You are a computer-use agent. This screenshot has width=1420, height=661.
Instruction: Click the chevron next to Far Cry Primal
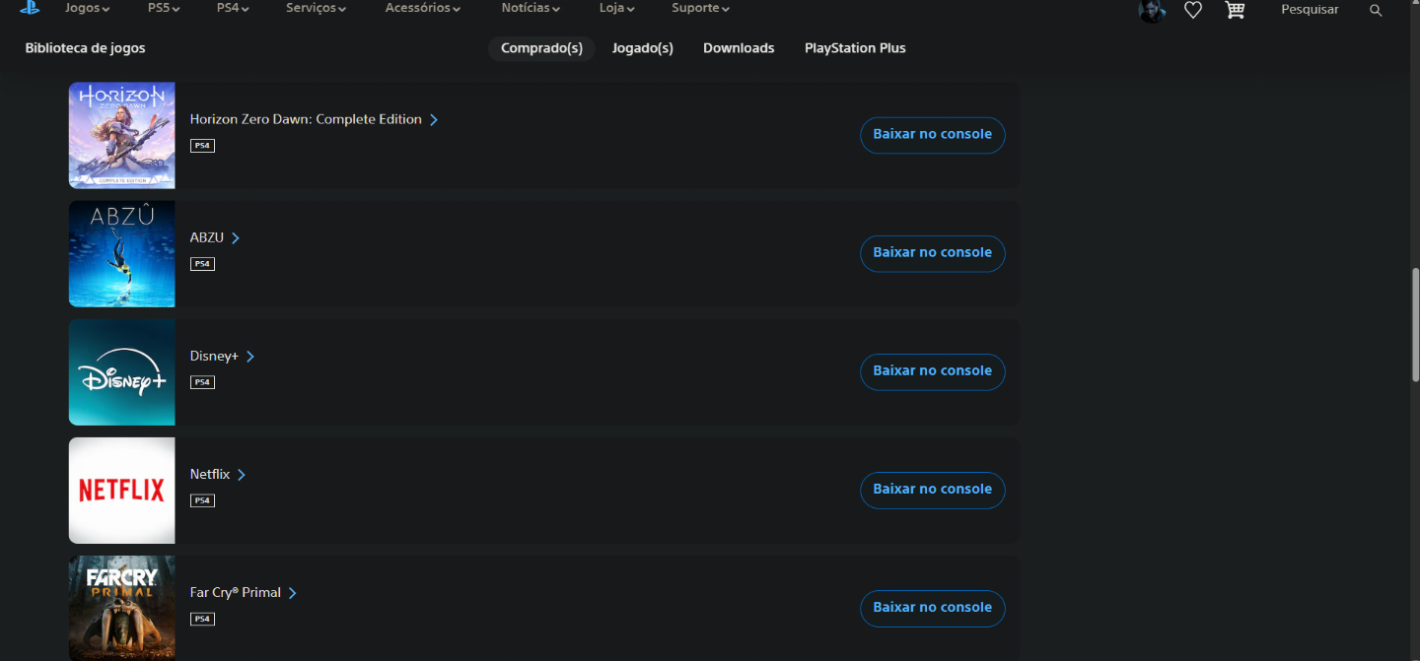click(x=293, y=592)
